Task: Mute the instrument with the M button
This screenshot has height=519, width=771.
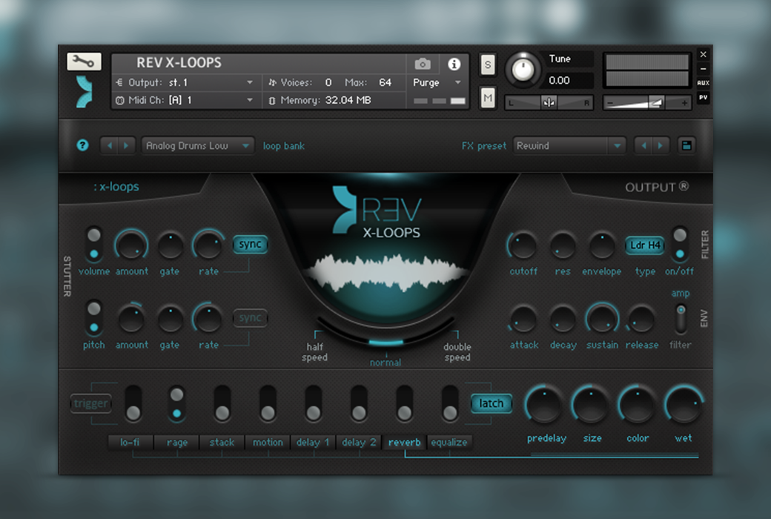Action: click(487, 98)
